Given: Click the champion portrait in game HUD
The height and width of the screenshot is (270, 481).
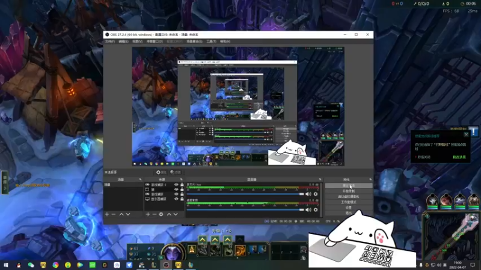Looking at the screenshot, I should [x=173, y=253].
